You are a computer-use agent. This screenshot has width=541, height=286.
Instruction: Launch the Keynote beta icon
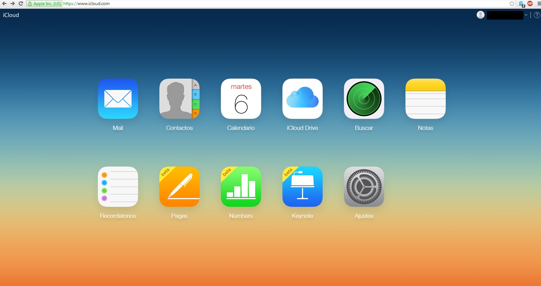pyautogui.click(x=303, y=187)
